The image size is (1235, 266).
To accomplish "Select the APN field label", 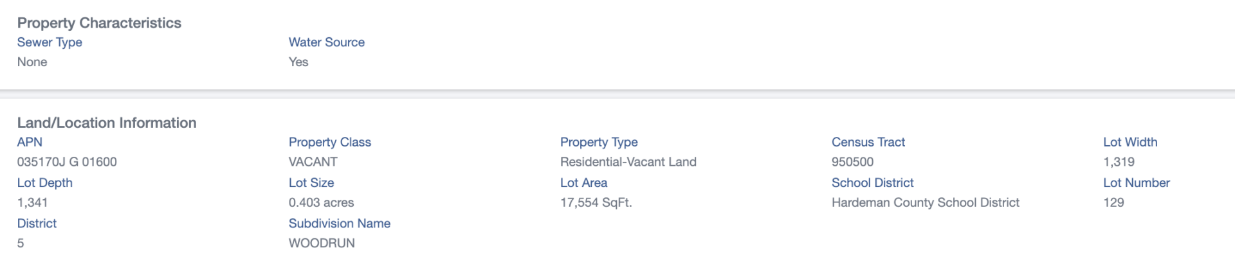I will pyautogui.click(x=30, y=142).
